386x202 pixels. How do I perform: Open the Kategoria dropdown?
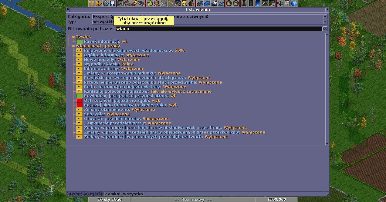[325, 16]
